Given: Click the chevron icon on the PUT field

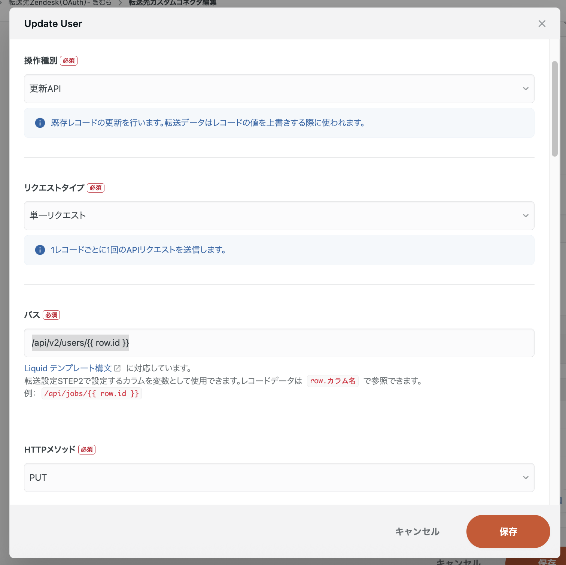Looking at the screenshot, I should pos(526,477).
